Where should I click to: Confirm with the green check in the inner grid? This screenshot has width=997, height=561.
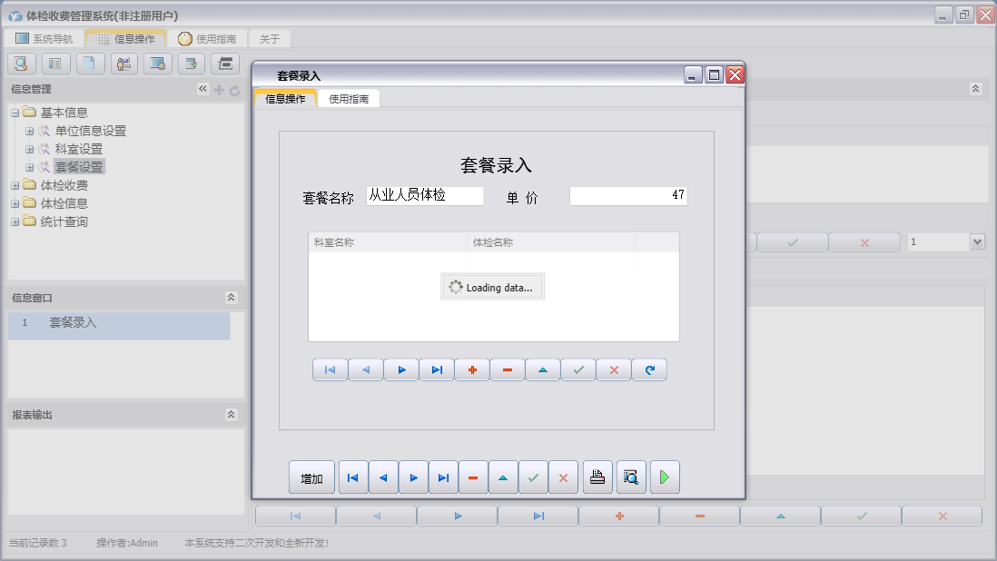click(578, 369)
